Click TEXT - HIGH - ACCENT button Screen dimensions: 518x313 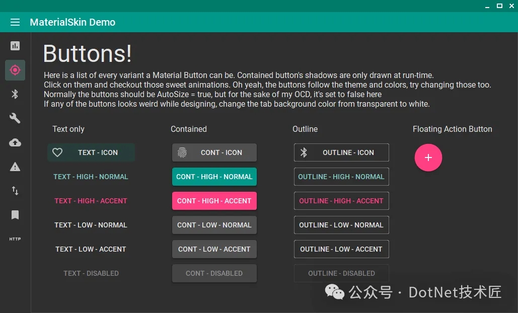(91, 201)
